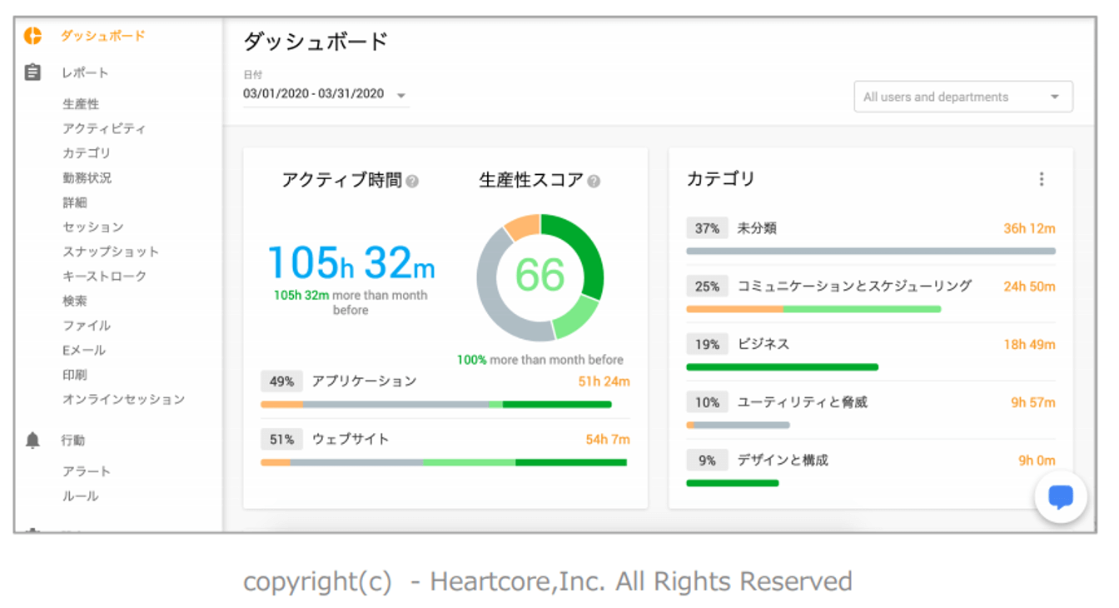Open the セッション report
The height and width of the screenshot is (608, 1119).
tap(93, 227)
